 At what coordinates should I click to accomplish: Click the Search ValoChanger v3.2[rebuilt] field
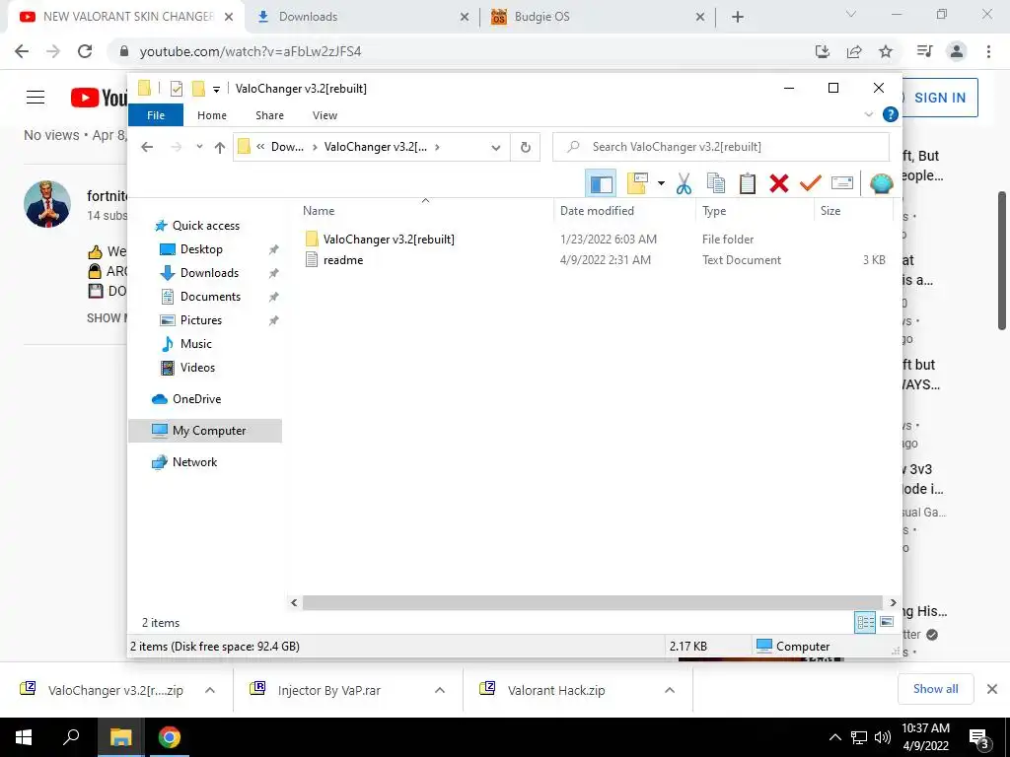pyautogui.click(x=721, y=147)
